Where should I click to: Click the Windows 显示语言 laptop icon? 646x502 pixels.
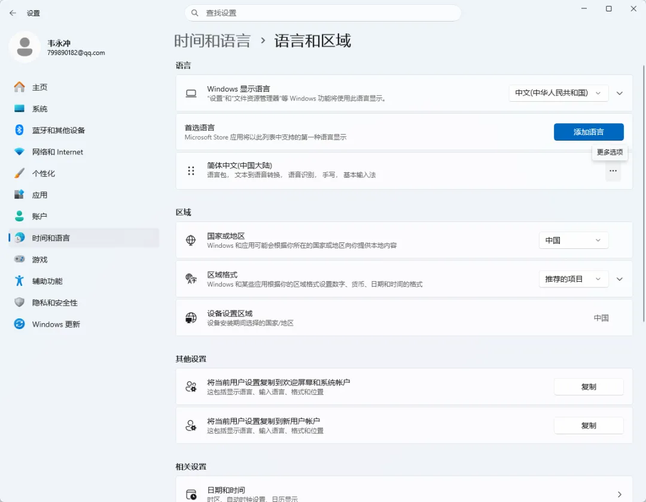191,93
